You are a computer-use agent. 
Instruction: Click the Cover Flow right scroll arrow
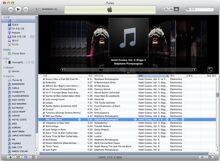coord(194,69)
